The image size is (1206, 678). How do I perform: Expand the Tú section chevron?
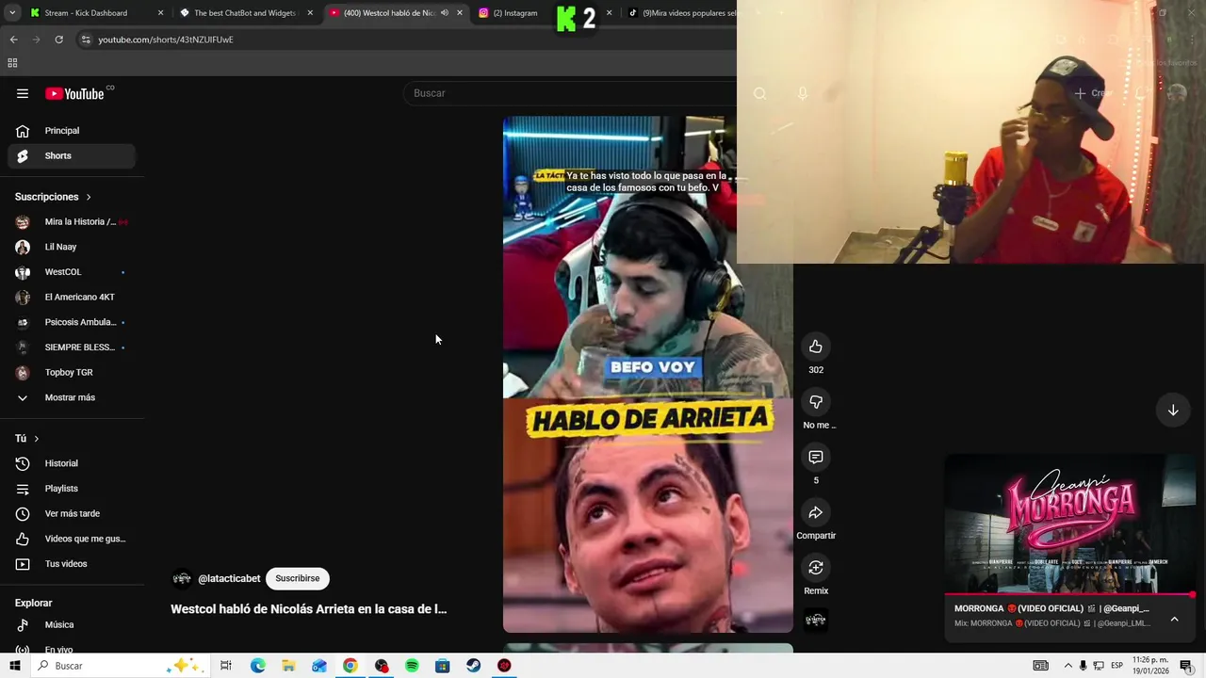(x=37, y=439)
